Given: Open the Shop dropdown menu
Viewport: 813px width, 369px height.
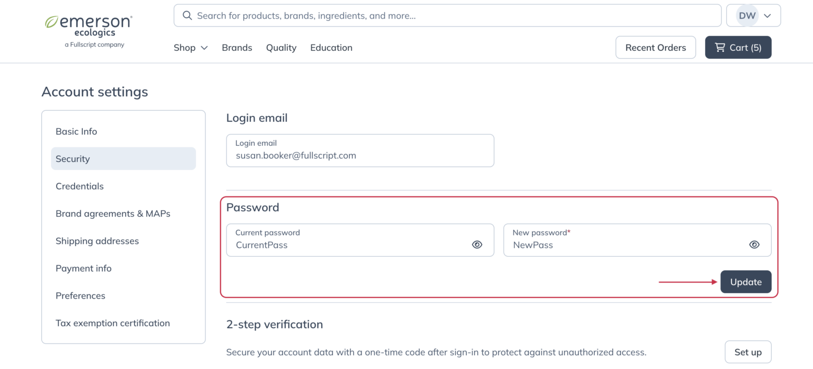Looking at the screenshot, I should [190, 48].
